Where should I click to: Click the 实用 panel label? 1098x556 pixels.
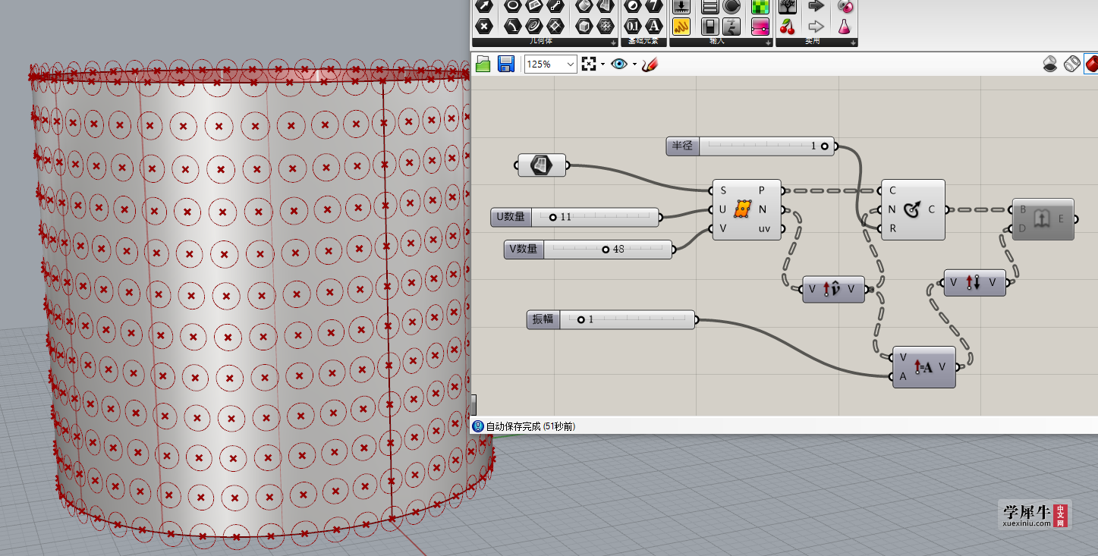(x=812, y=42)
